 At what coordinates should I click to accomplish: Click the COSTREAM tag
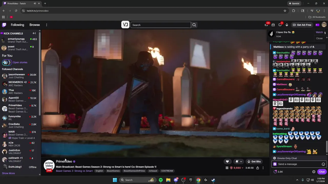(167, 171)
